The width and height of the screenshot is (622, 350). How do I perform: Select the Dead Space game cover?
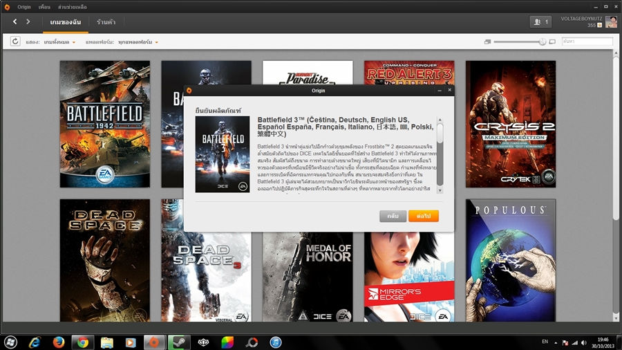[x=105, y=260]
